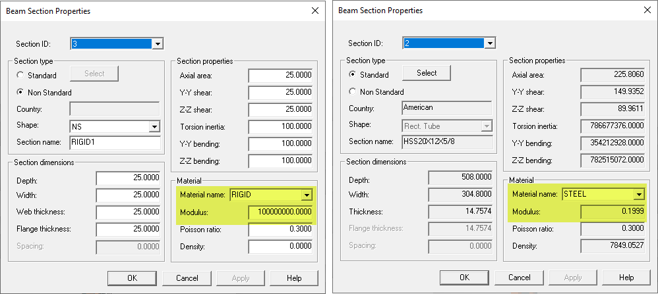658x294 pixels.
Task: Choose Non Standard in the HSS20X12X5/8 dialog
Action: point(353,91)
